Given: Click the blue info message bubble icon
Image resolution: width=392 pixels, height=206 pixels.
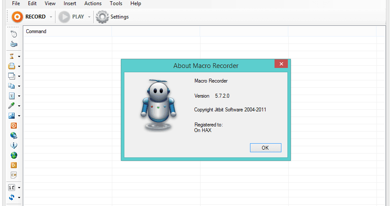Looking at the screenshot, I should coord(14,145).
